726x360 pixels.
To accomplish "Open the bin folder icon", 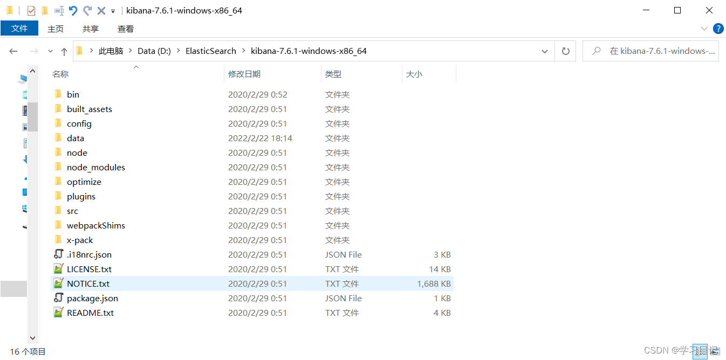I will point(59,94).
